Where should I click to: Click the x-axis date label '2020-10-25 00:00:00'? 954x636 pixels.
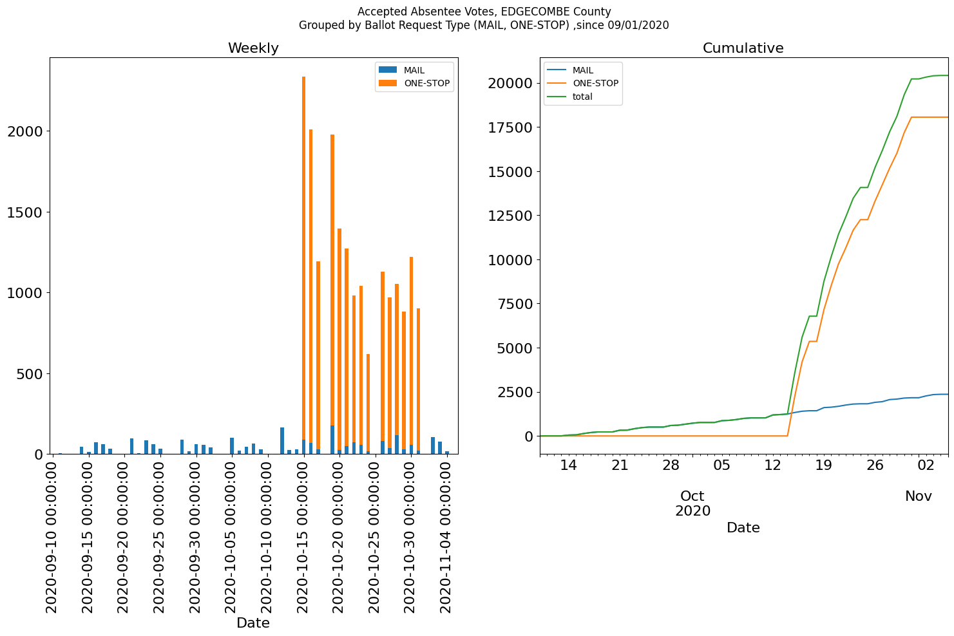375,536
